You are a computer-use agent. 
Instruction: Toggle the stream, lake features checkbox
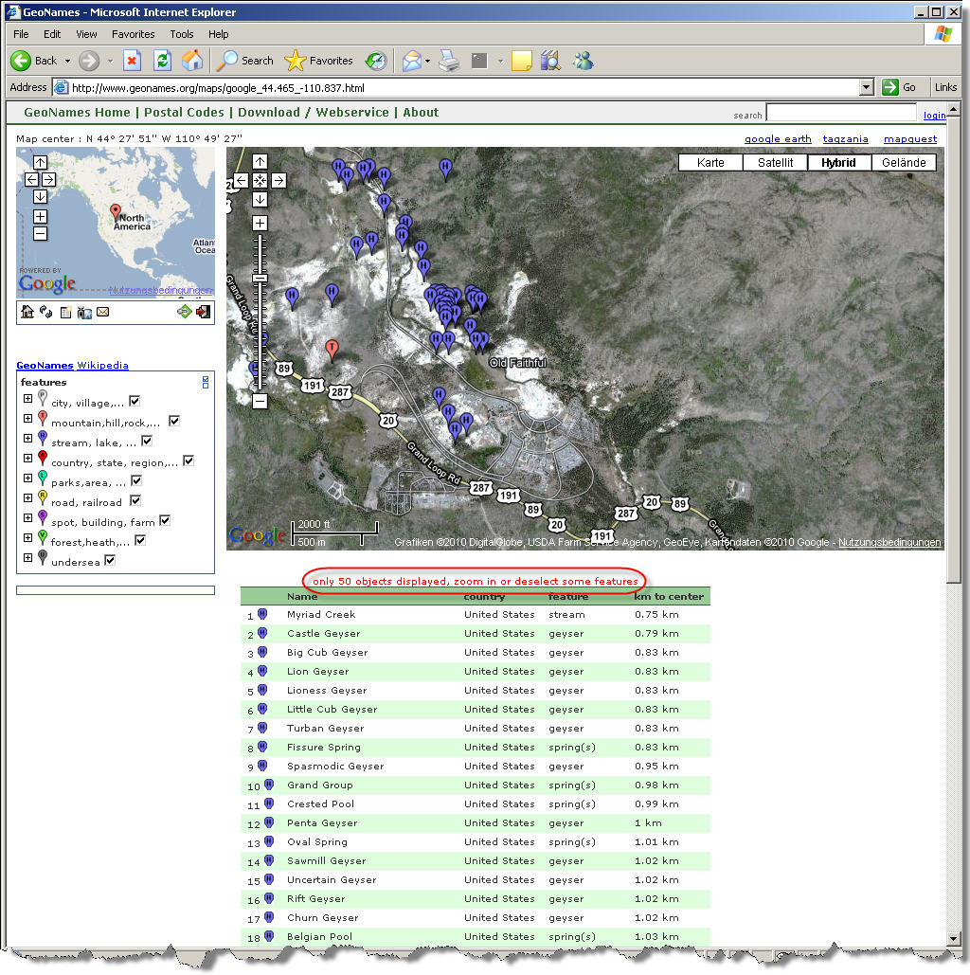(147, 441)
